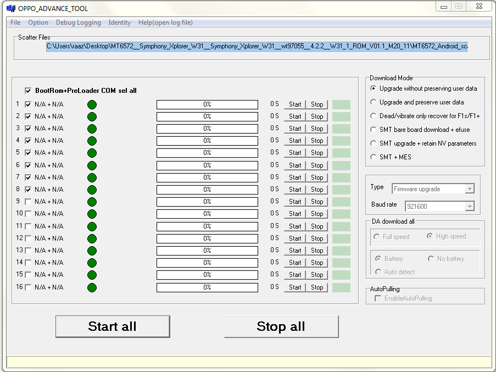Screen dimensions: 496x372
Task: Click the Scatter Files path field
Action: (257, 47)
